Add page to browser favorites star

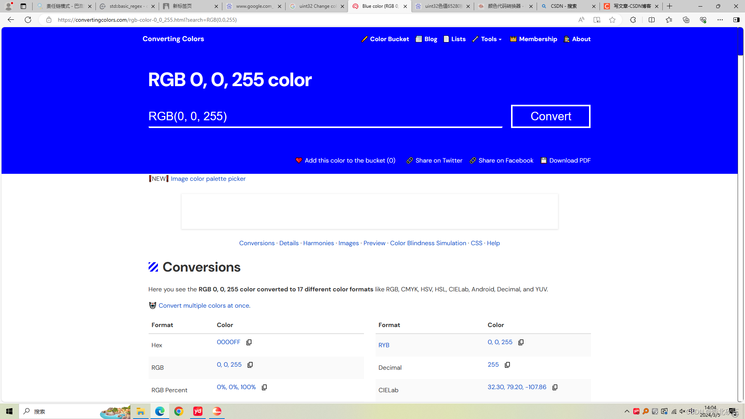click(x=612, y=20)
